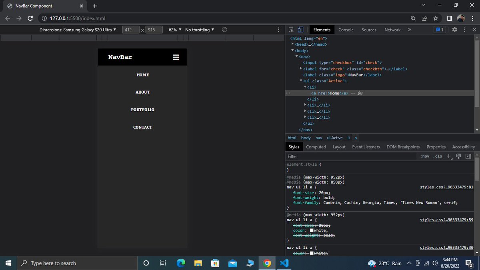480x270 pixels.
Task: Click the rotate device orientation icon
Action: pyautogui.click(x=225, y=30)
